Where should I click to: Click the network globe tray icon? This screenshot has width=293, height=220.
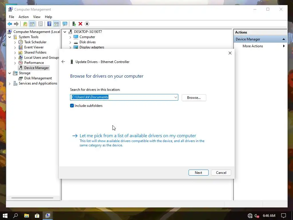click(250, 216)
